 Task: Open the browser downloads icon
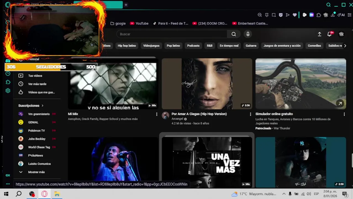tap(333, 15)
